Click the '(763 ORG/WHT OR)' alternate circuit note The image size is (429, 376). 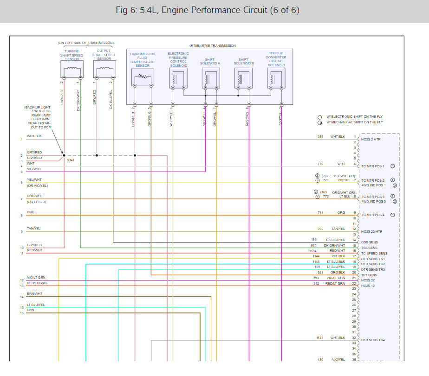coord(338,193)
